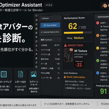The width and height of the screenshot is (109, 109).
Task: Click the Needs Optimization status text
Action: point(76,77)
